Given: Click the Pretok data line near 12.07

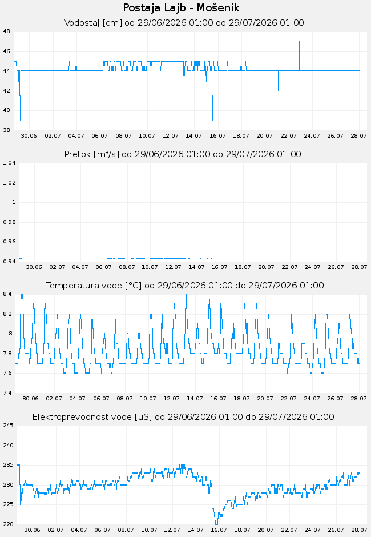Looking at the screenshot, I should tap(173, 259).
